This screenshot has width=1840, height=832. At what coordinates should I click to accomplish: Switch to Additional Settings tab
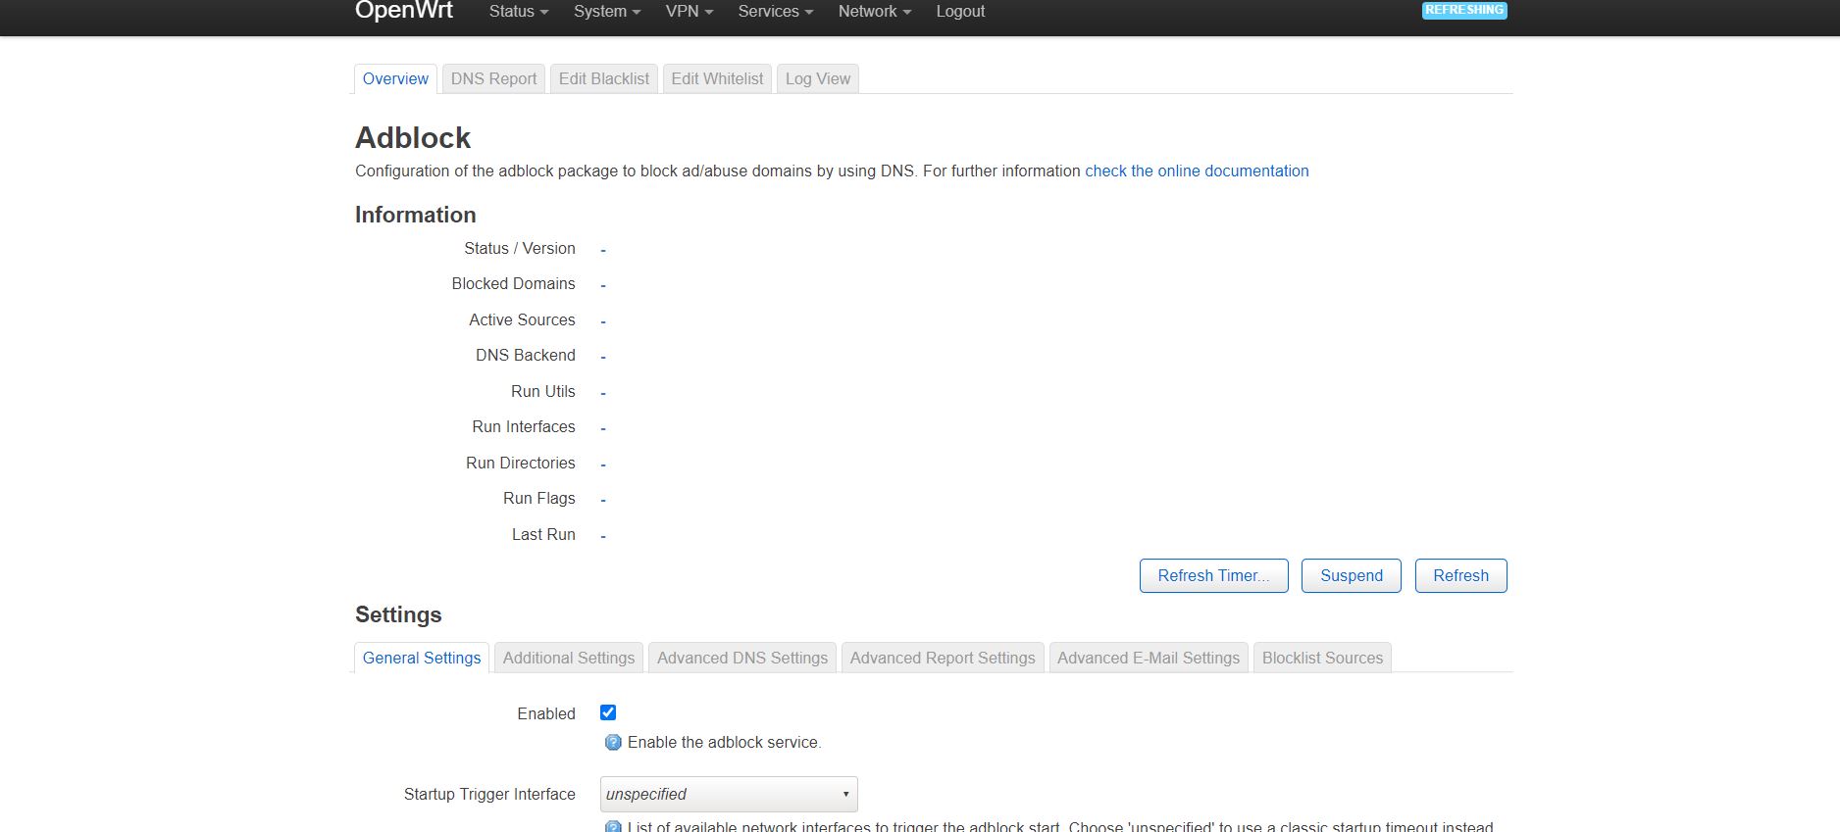pos(569,658)
